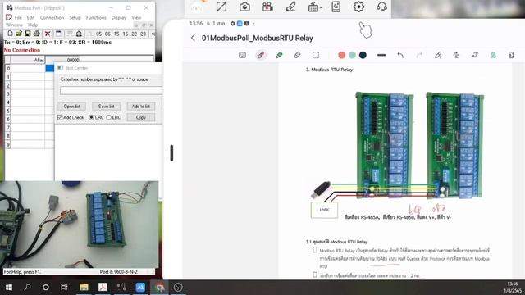Viewport: 525px width, 295px height.
Task: Open the settings gear in mirror toolbar
Action: [358, 7]
